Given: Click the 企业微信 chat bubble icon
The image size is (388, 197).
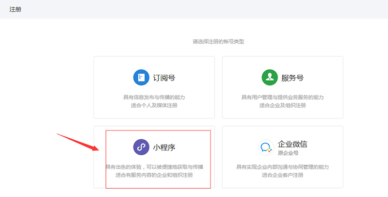Looking at the screenshot, I should click(x=266, y=147).
